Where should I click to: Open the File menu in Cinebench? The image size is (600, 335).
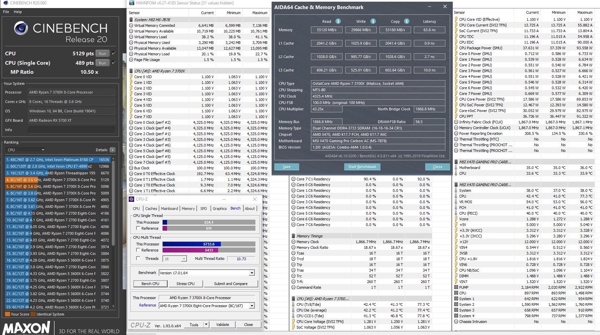pos(6,12)
